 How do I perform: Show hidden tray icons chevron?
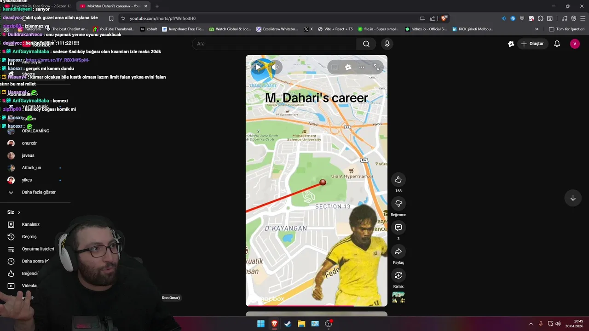pos(531,324)
